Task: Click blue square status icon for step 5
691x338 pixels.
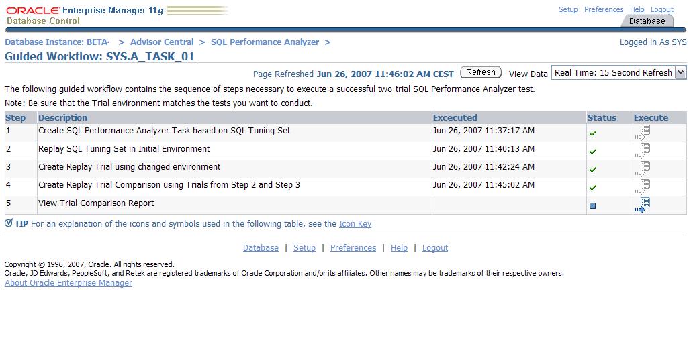Action: [x=592, y=206]
